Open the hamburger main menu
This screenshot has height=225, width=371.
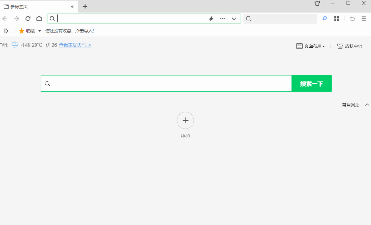[364, 19]
